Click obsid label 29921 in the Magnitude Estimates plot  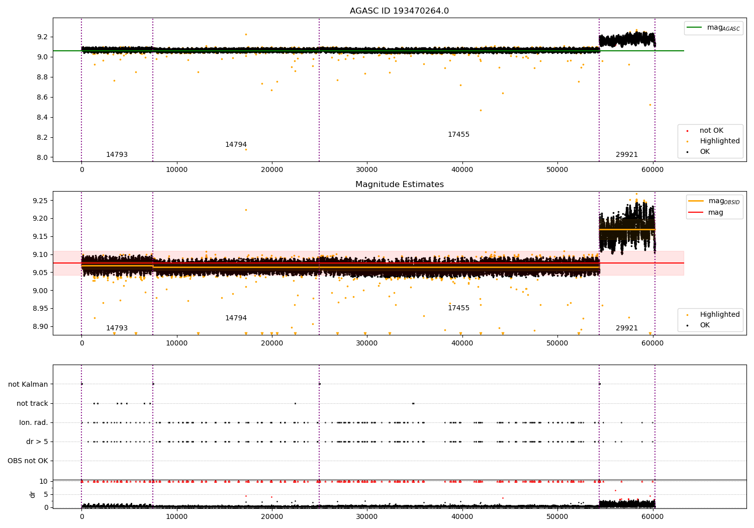[627, 328]
